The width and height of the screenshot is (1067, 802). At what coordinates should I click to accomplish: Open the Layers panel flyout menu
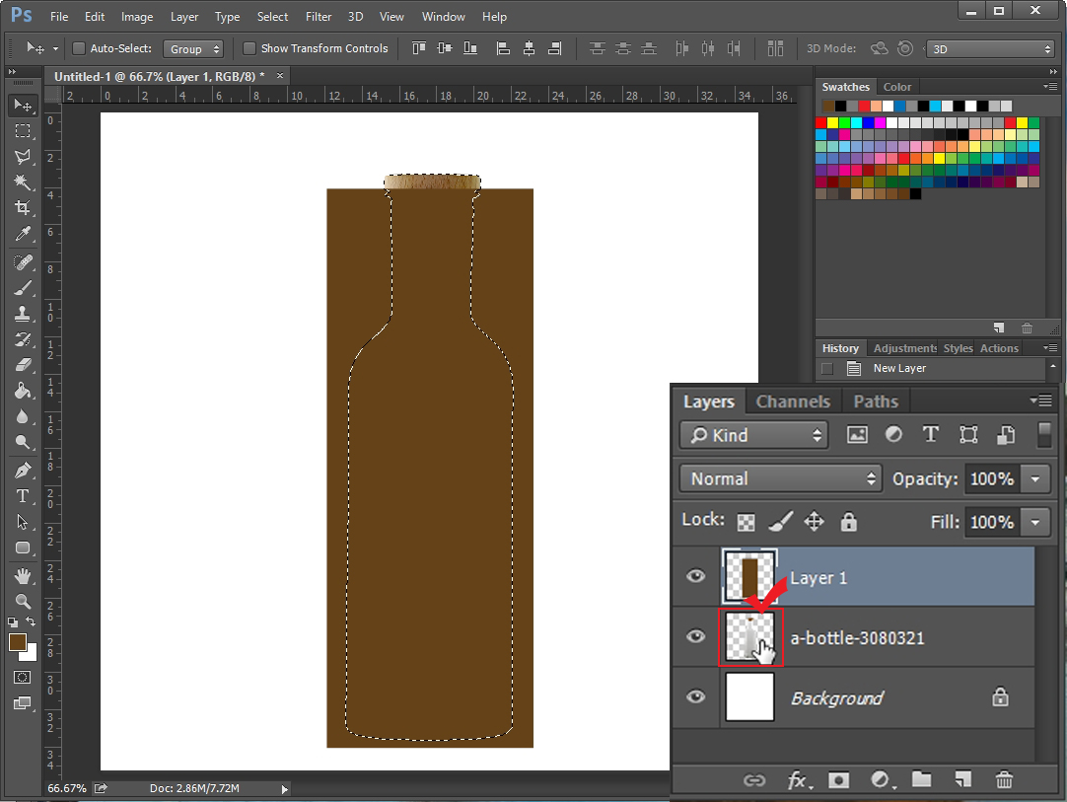(x=1041, y=401)
